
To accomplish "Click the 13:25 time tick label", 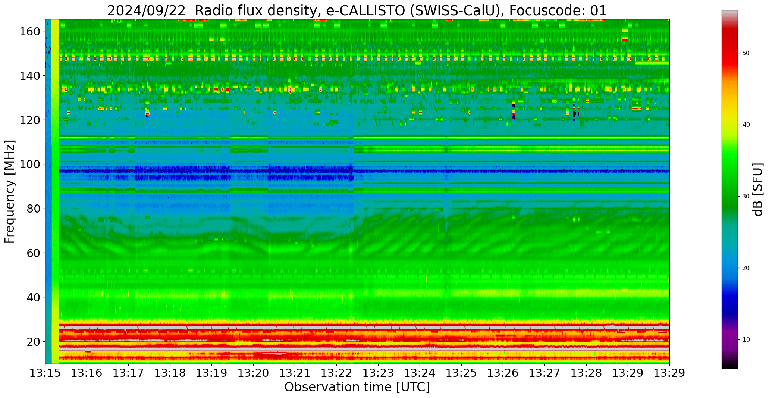I will pyautogui.click(x=461, y=373).
